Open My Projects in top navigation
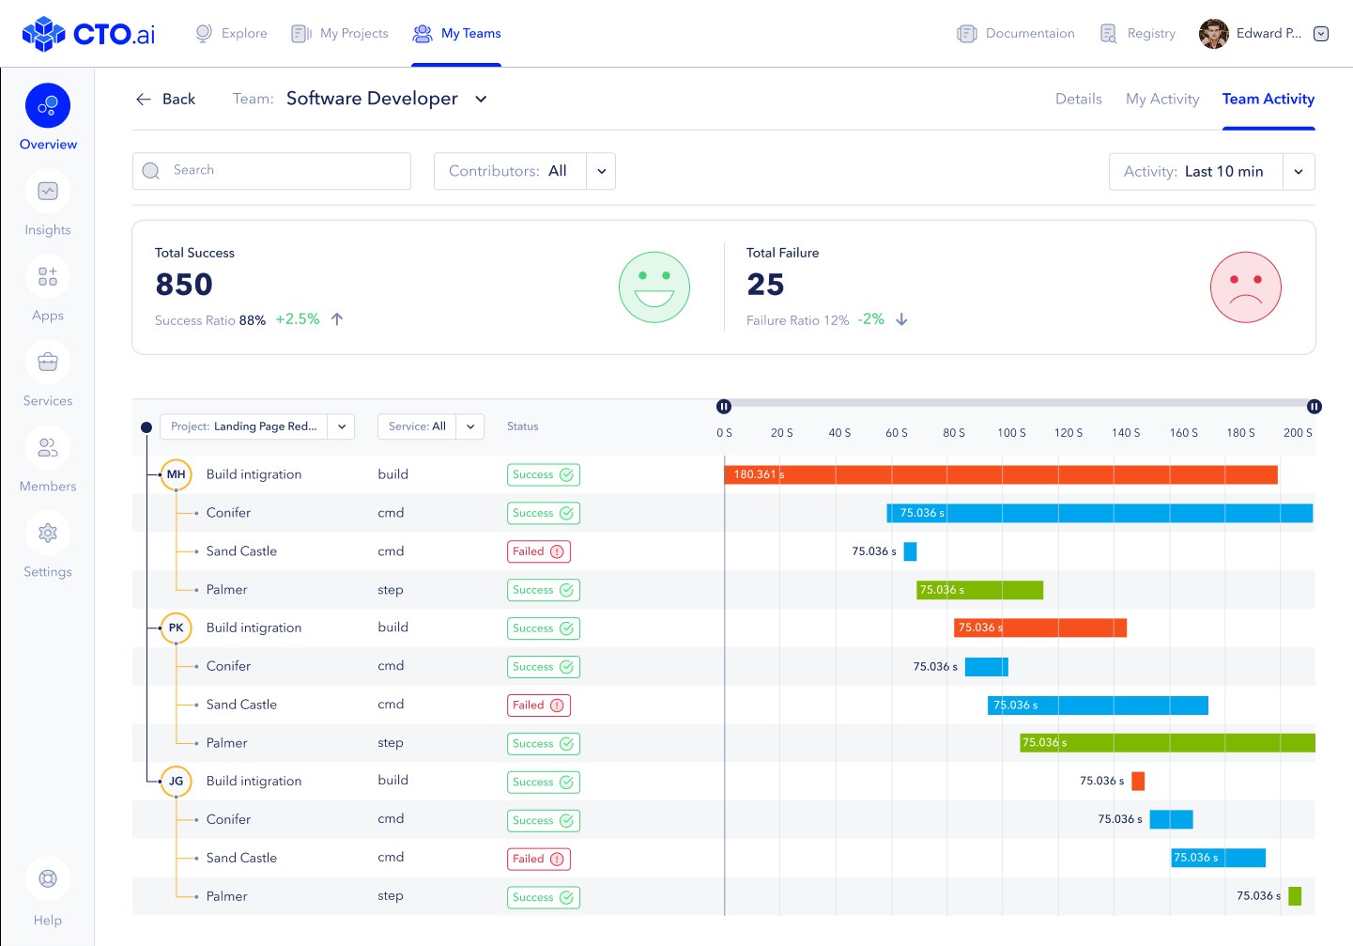This screenshot has width=1353, height=946. [340, 34]
